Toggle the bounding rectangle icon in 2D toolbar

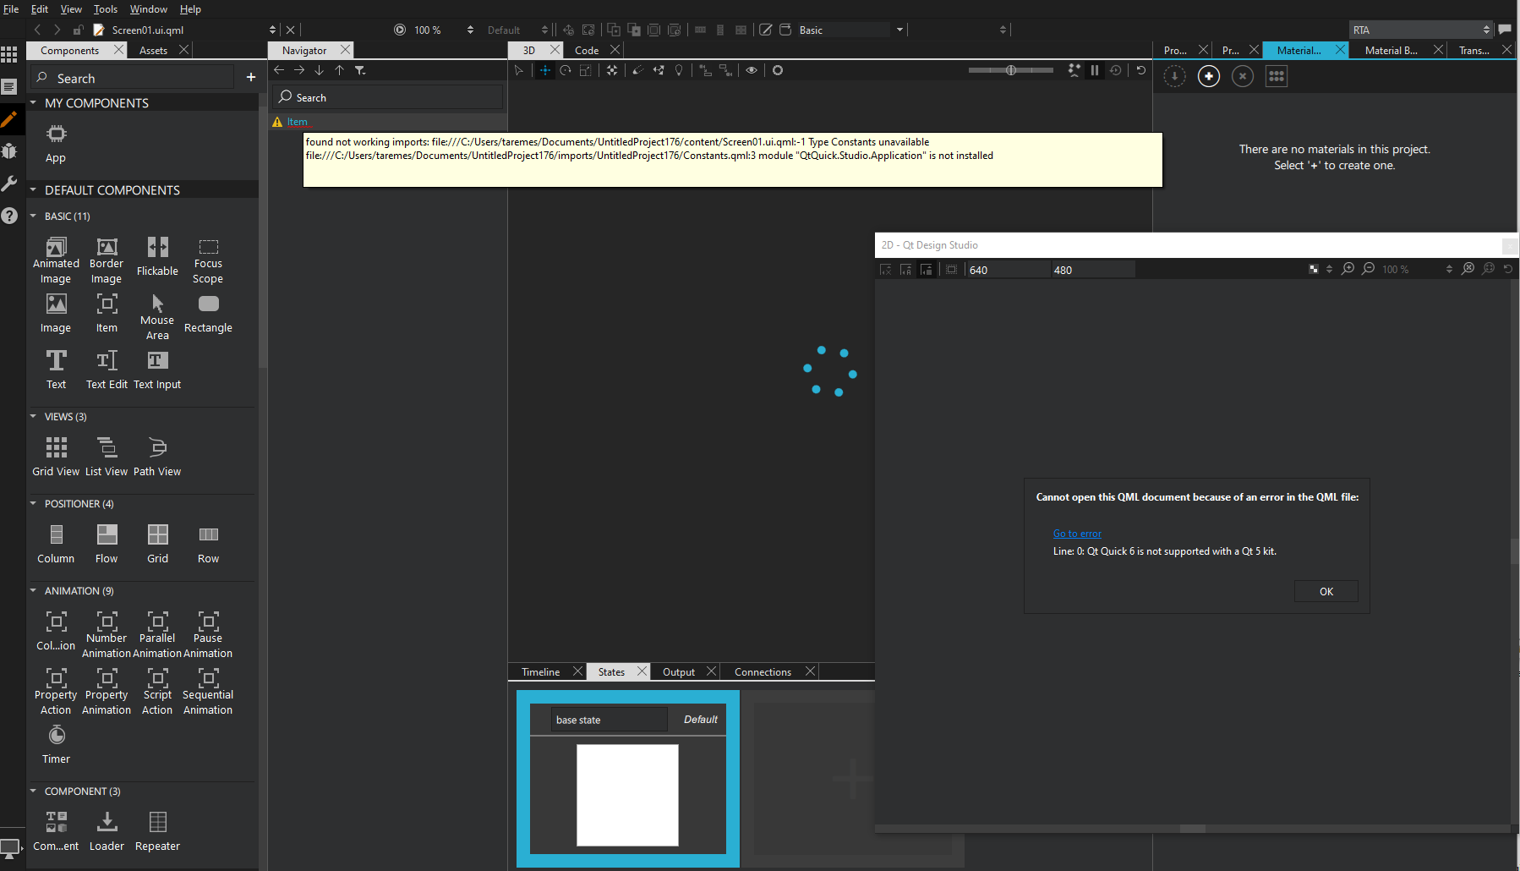point(951,270)
